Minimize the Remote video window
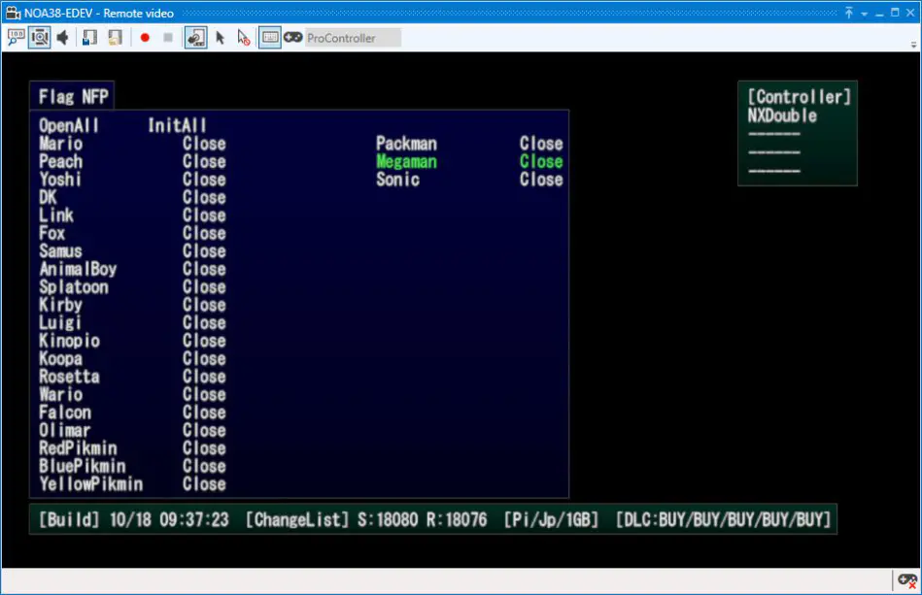Viewport: 922px width, 595px height. coord(879,13)
